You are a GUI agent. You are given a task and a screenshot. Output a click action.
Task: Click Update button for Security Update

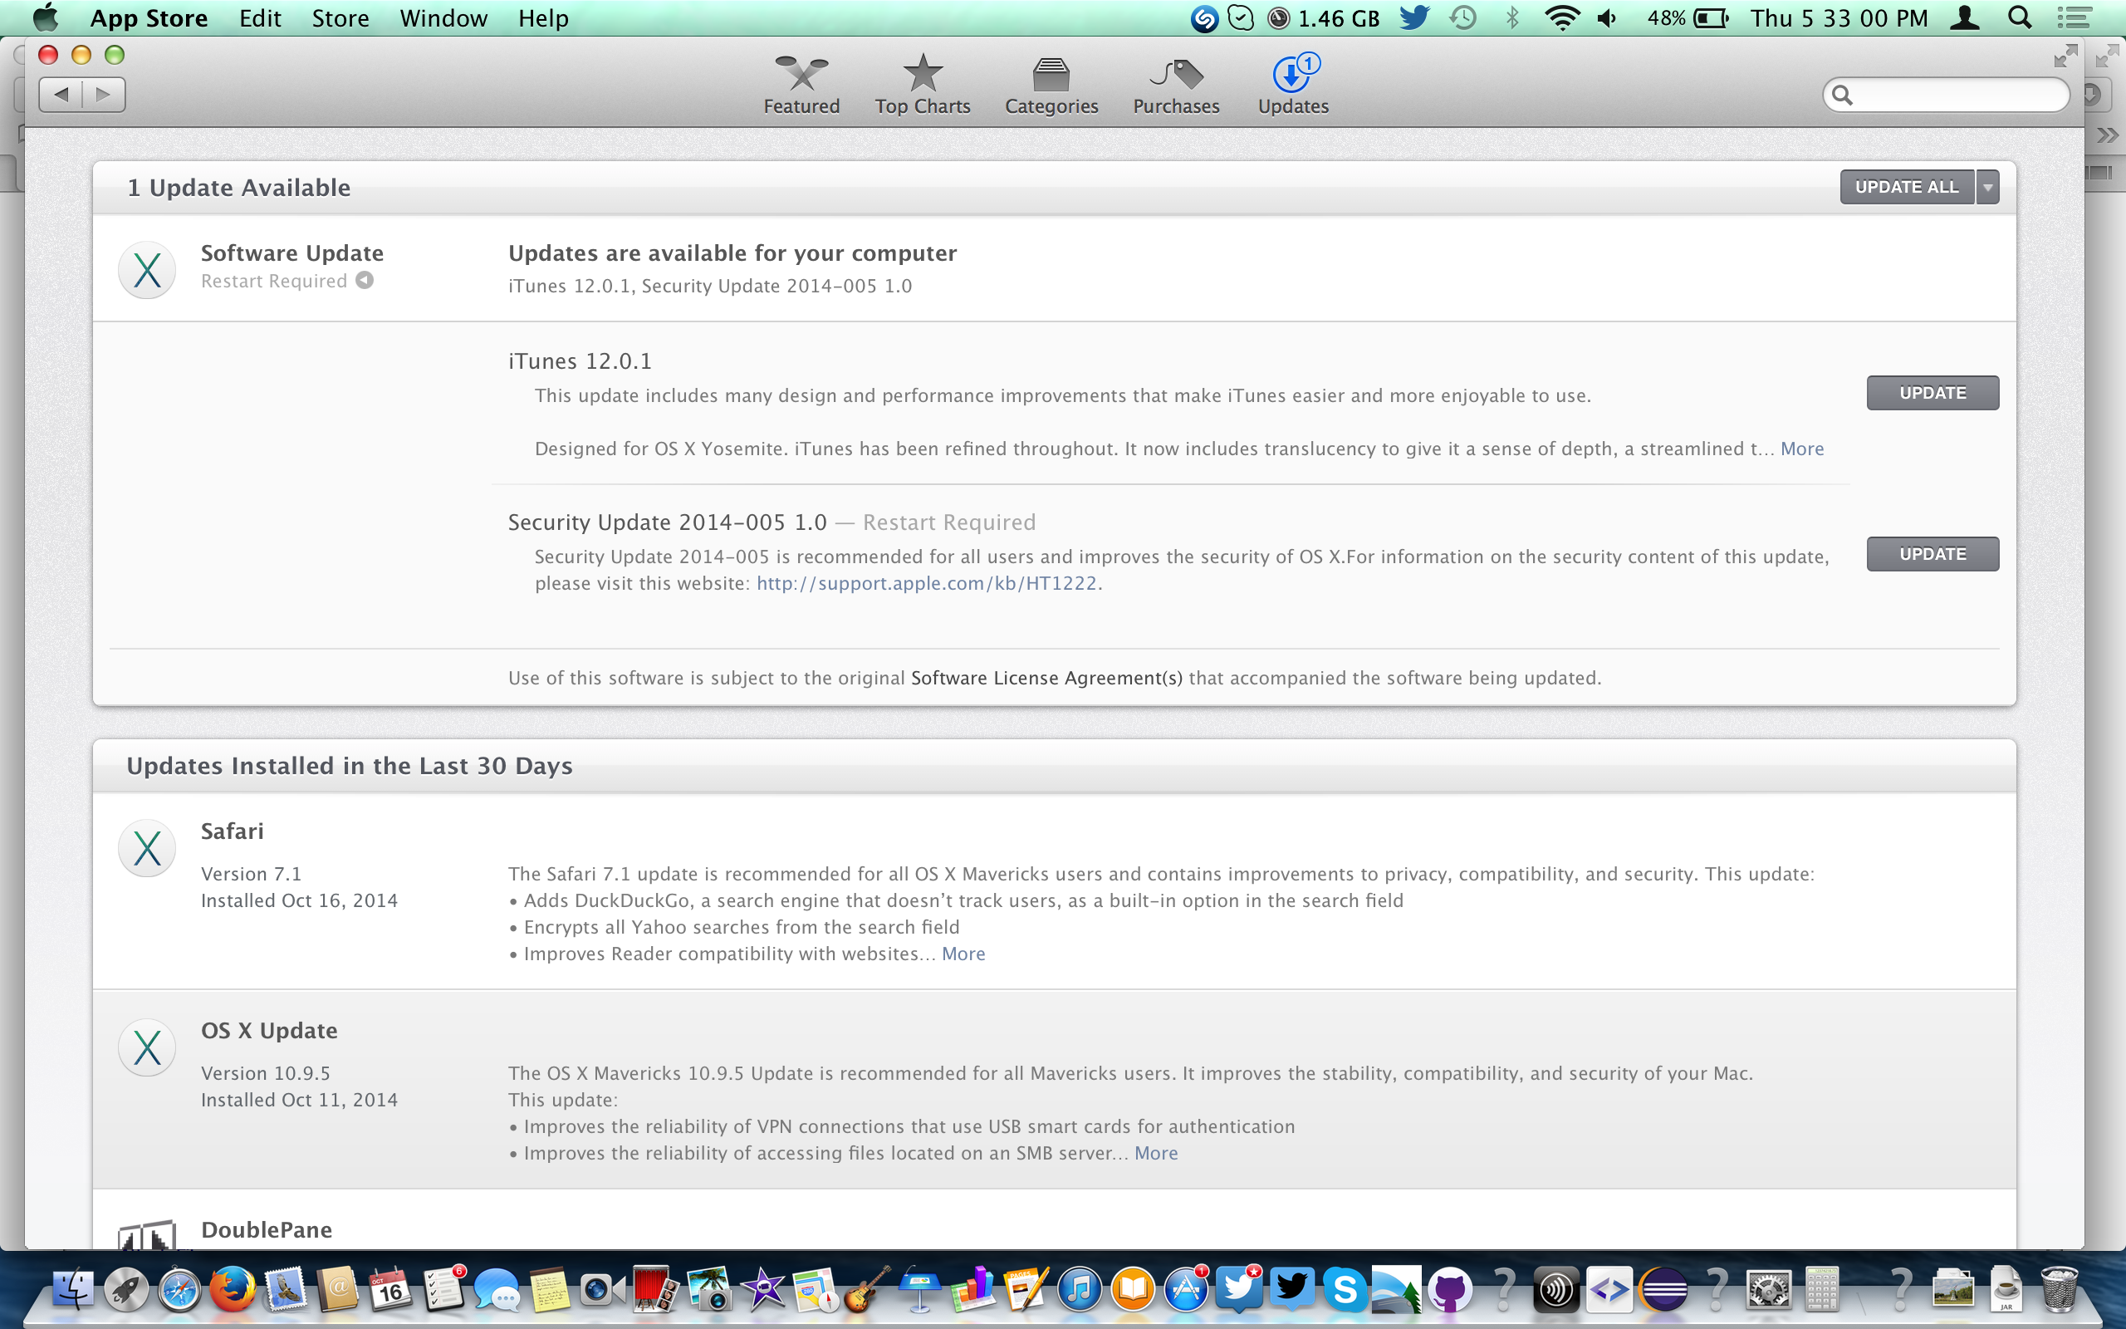point(1932,554)
